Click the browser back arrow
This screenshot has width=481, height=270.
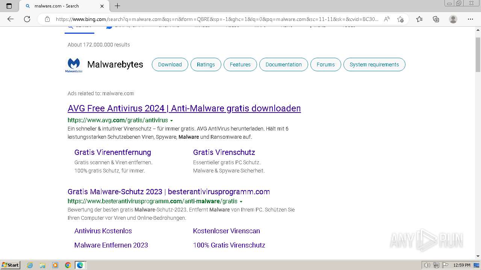pyautogui.click(x=11, y=19)
